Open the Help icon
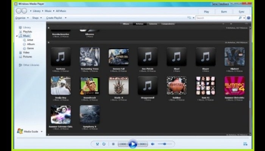Screen dimensions: 265x151 pyautogui.click(x=248, y=18)
